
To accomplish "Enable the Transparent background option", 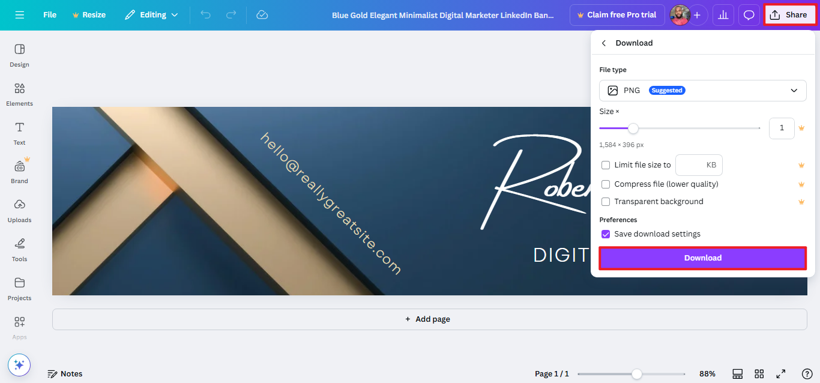I will point(606,202).
